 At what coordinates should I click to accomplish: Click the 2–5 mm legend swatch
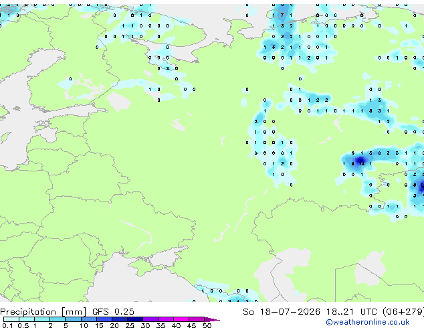click(58, 319)
